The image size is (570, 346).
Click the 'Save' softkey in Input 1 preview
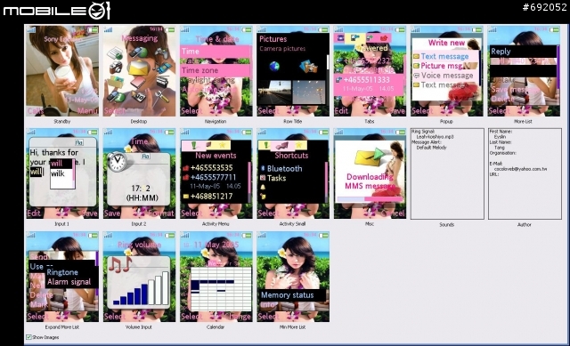coord(89,213)
